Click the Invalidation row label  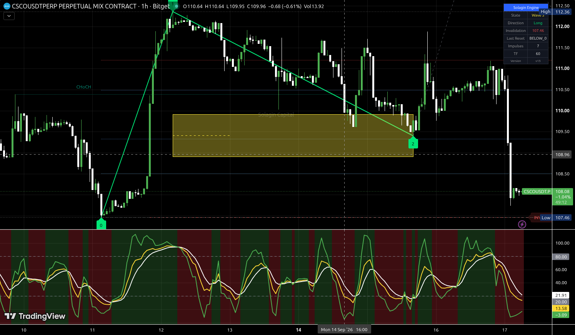click(516, 31)
